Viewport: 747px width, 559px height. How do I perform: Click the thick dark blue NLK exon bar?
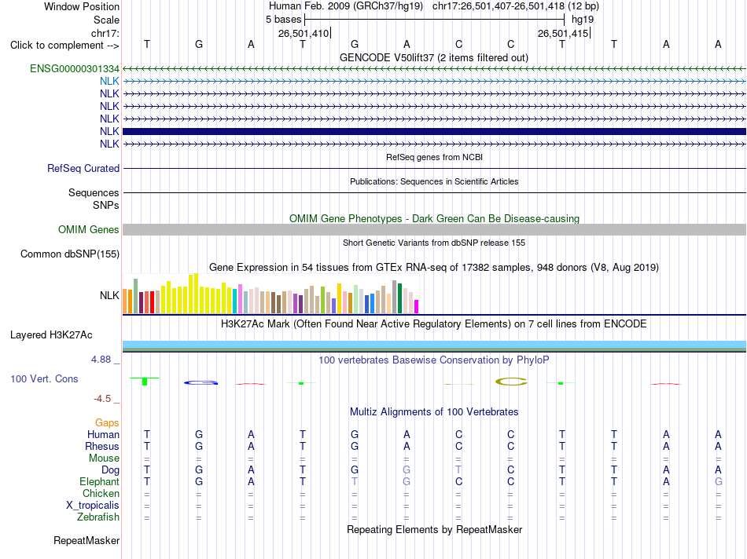click(x=435, y=131)
